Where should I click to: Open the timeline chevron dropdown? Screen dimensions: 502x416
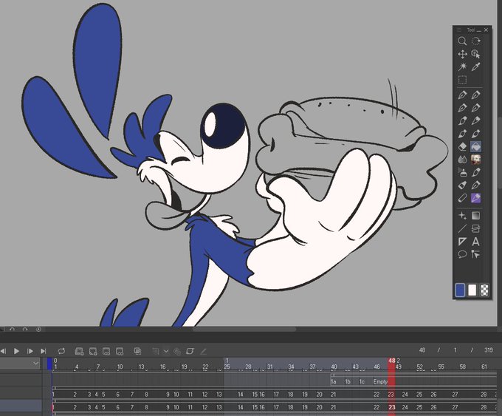(x=166, y=351)
